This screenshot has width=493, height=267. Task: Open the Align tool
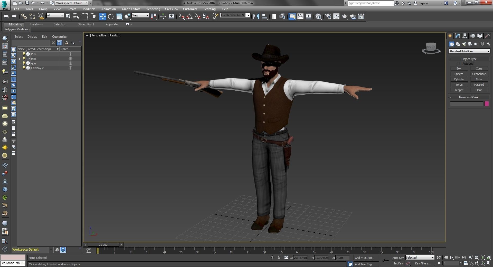(x=264, y=16)
